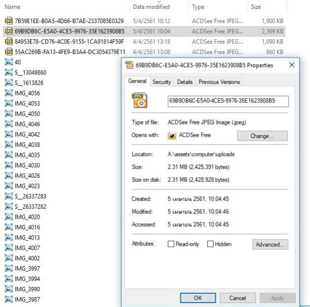Click the large JPG icon in Properties

click(x=140, y=101)
